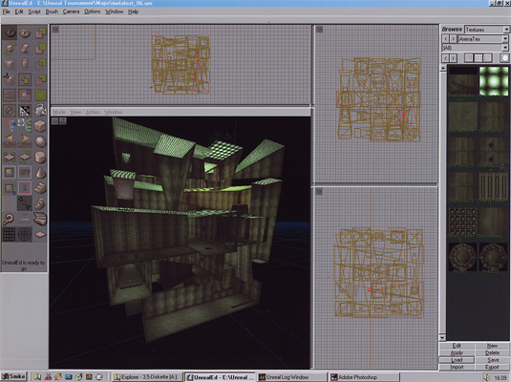Screen dimensions: 511x382
Task: Click the Subtract brush icon
Action: 40,49
